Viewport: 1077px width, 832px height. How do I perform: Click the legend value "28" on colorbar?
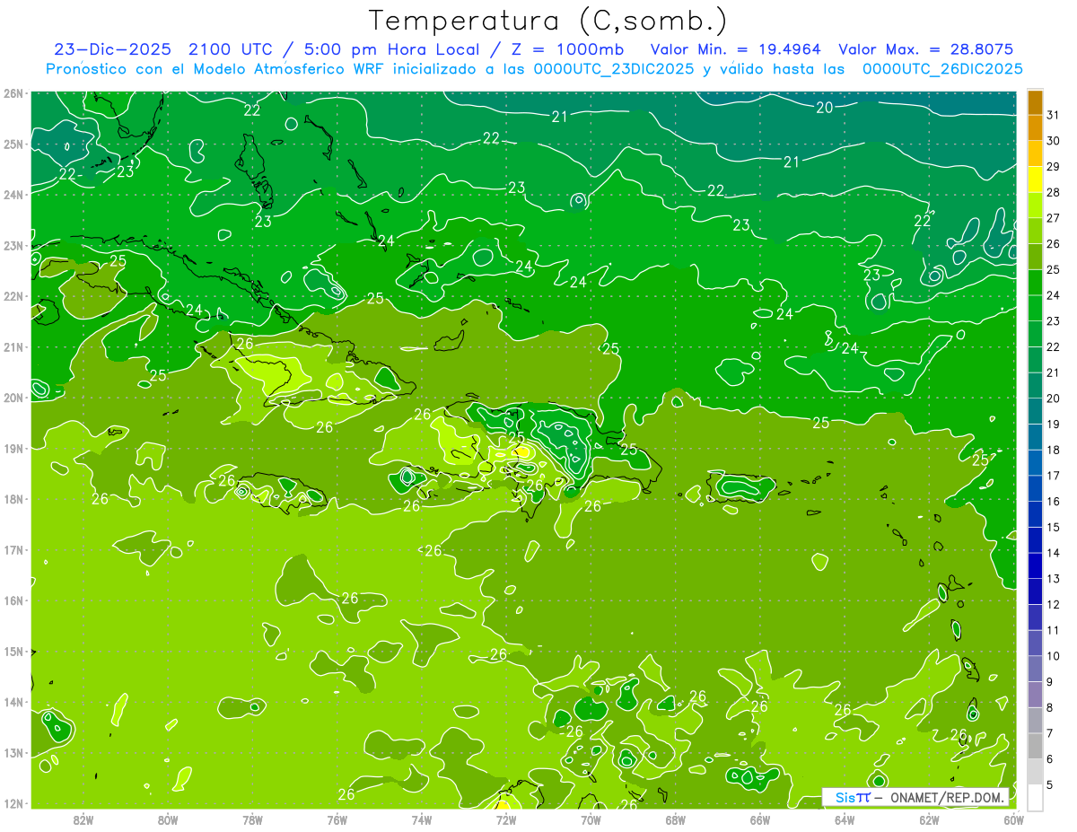tap(1054, 192)
